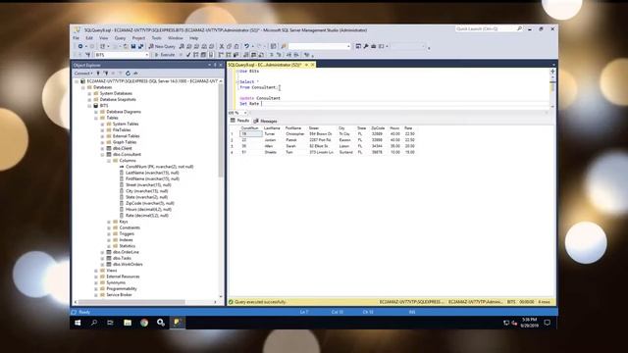The image size is (628, 353).
Task: Open the Connect dropdown in Object Explorer
Action: click(83, 74)
